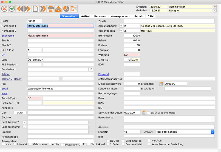This screenshot has height=152, width=221.
Task: Click the eMail field with support@officeno1.at
Action: tap(61, 89)
